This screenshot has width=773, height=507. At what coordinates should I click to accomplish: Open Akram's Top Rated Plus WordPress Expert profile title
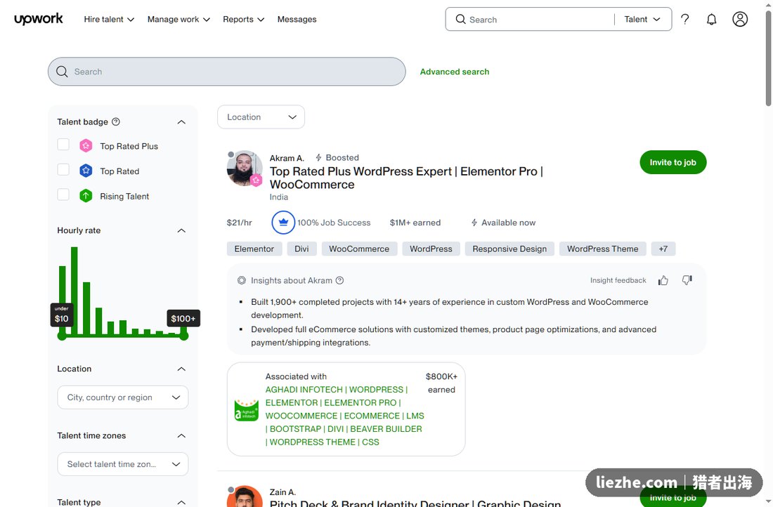pos(406,178)
